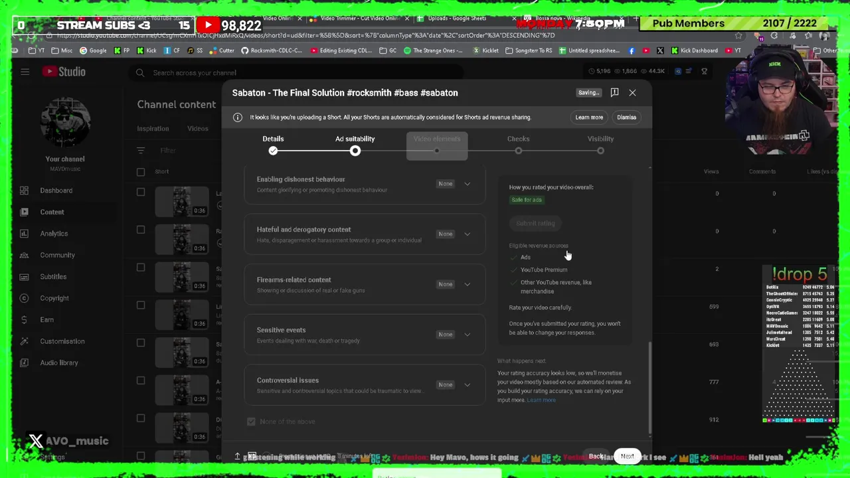Click the send feedback icon in dialog header
The height and width of the screenshot is (478, 850).
tap(614, 92)
